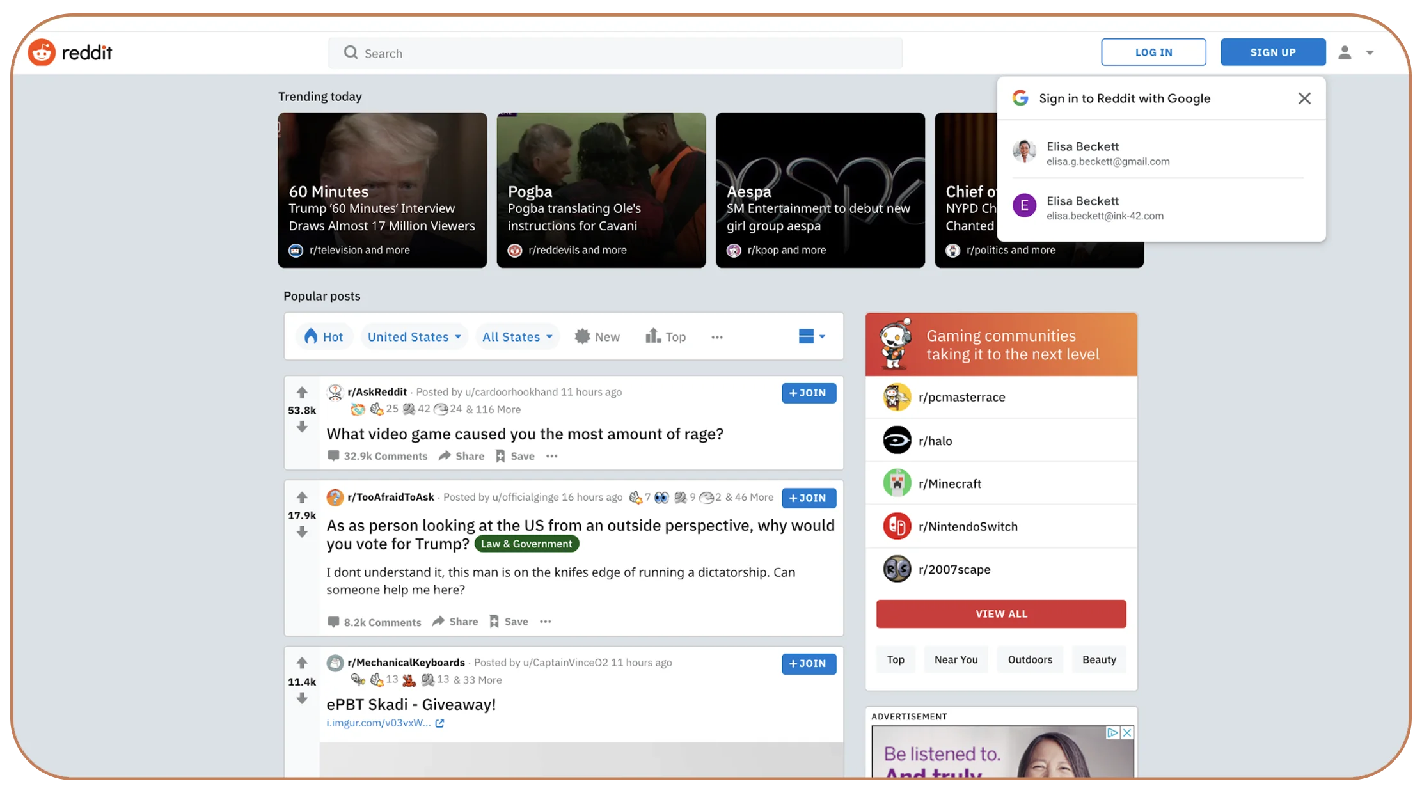Join r/MechanicalKeyboards
The width and height of the screenshot is (1422, 793).
coord(809,663)
